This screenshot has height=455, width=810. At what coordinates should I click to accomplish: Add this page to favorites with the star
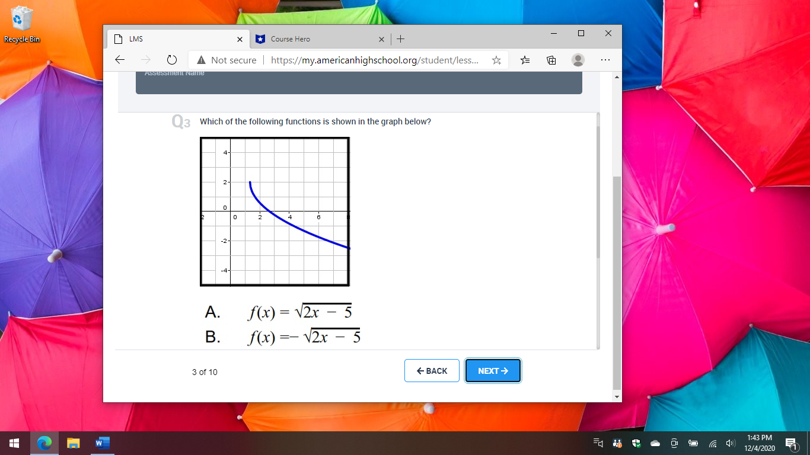(x=496, y=60)
